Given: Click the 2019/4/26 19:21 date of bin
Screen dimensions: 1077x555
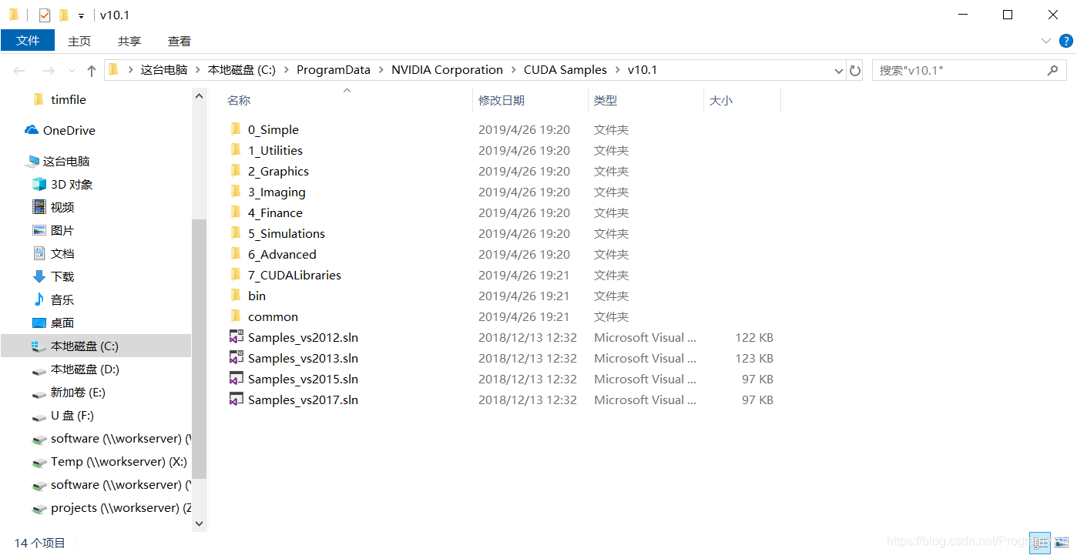Looking at the screenshot, I should (x=524, y=296).
